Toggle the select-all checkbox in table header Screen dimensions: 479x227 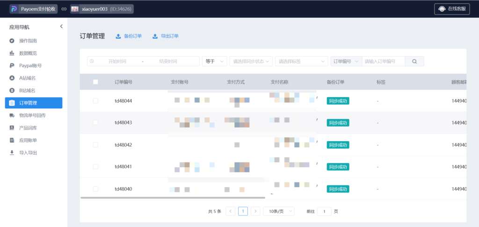click(x=95, y=82)
